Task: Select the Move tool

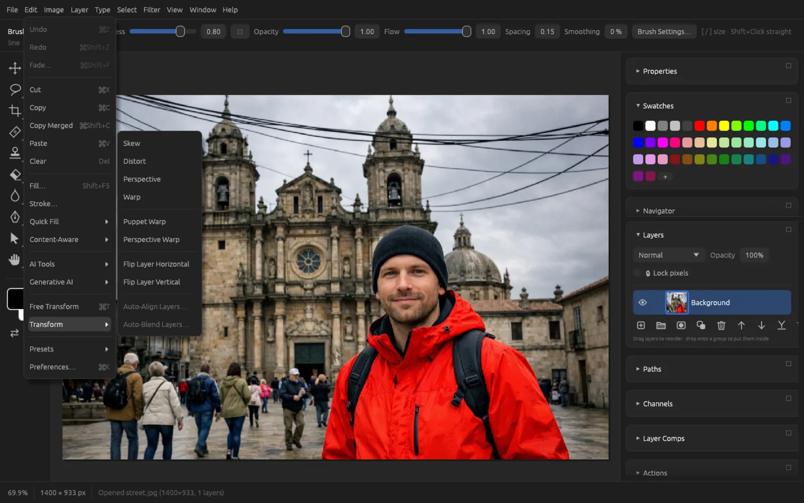Action: (15, 68)
